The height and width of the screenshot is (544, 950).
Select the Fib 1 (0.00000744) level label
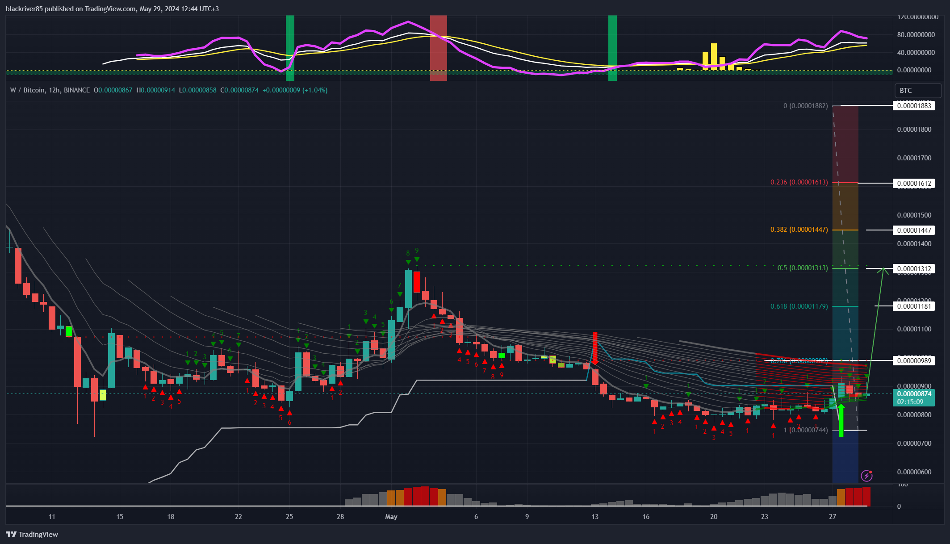[806, 430]
